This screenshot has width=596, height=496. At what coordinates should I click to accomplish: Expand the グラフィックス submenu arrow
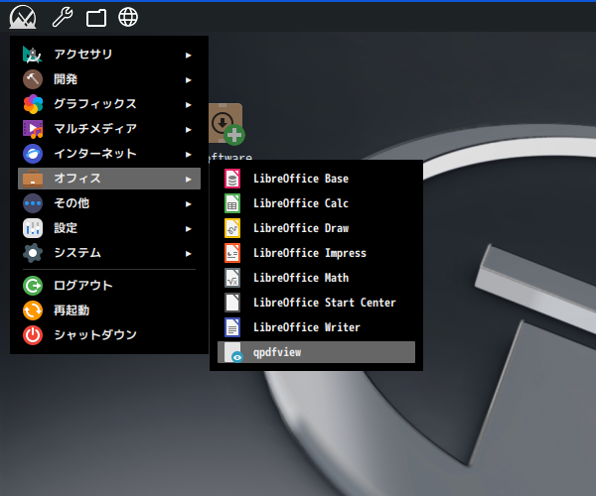(x=188, y=104)
